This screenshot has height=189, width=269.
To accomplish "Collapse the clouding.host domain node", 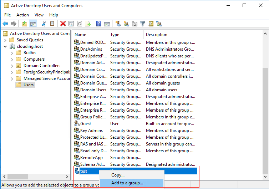I will [x=5, y=46].
